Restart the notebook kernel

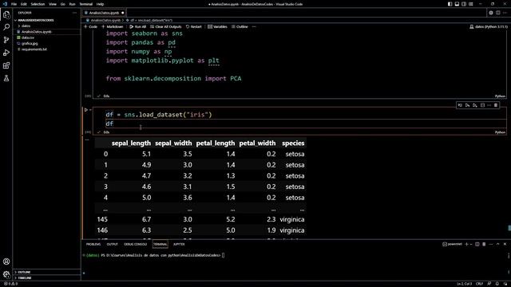193,26
